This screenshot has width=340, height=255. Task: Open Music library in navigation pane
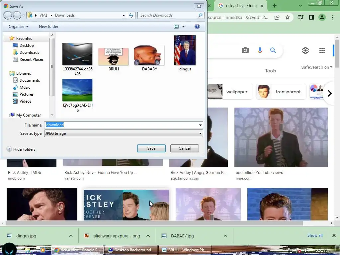pos(25,87)
